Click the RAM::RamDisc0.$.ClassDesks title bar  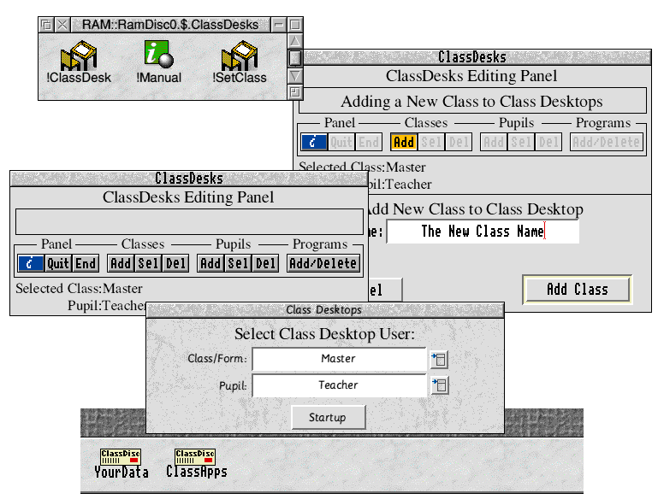tap(170, 25)
